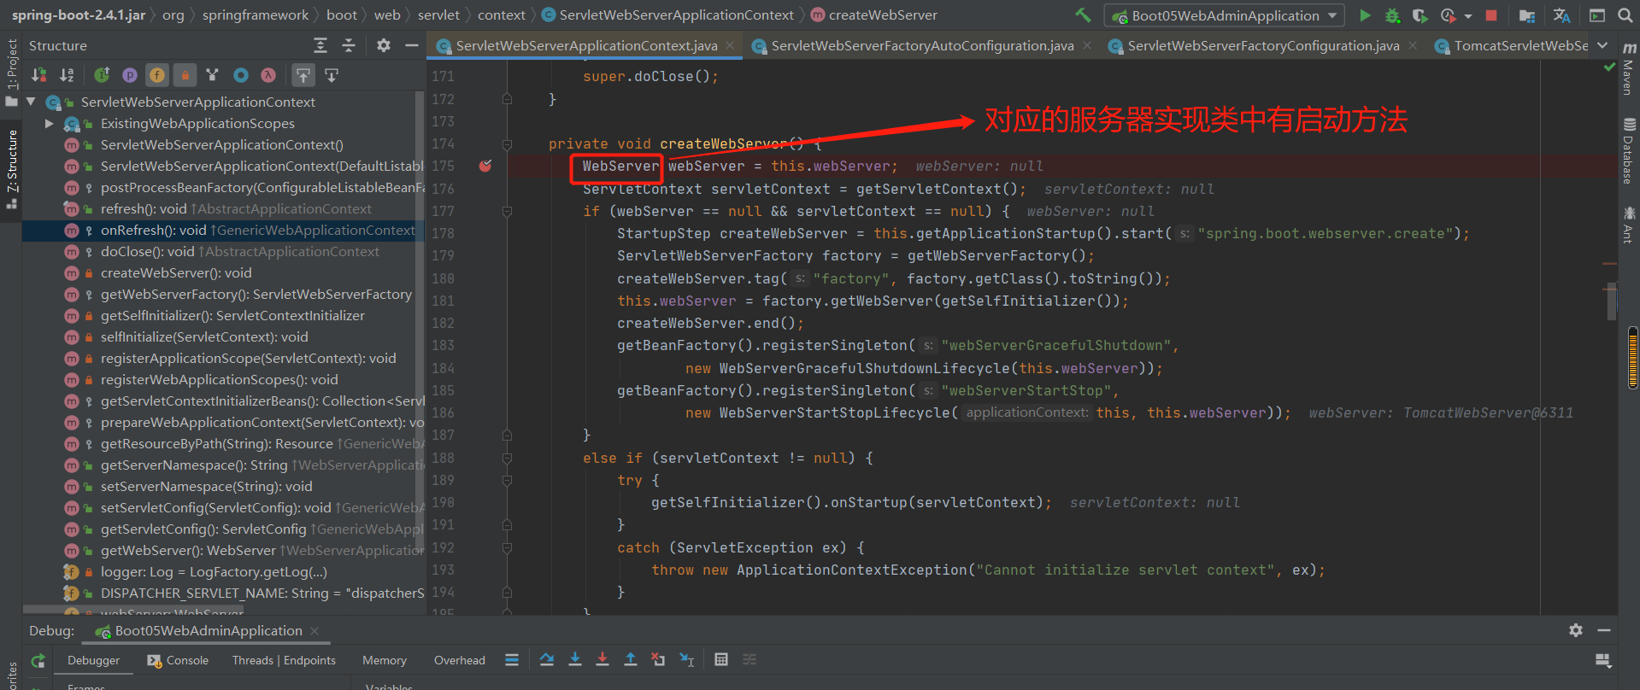Screen dimensions: 1640x690
Task: Switch to the ServletWebServerFactoryConfiguration.java tab
Action: 1263,45
